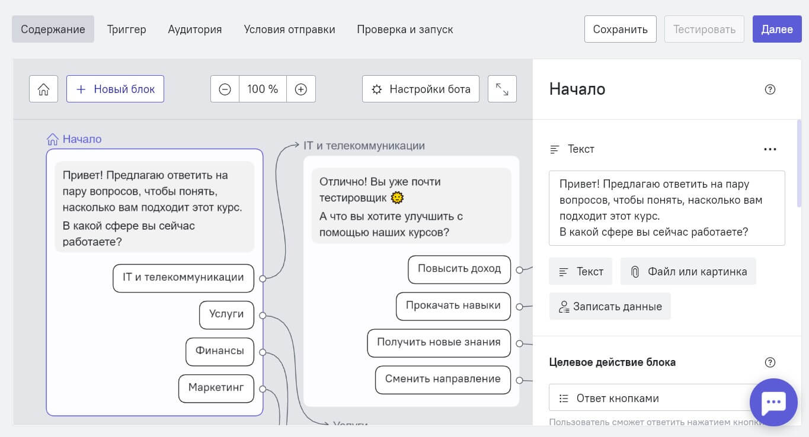Image resolution: width=809 pixels, height=437 pixels.
Task: Click the house icon beside Начало block title
Action: 52,139
